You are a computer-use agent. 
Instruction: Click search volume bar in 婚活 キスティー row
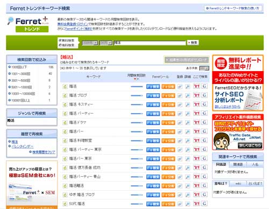[137, 104]
